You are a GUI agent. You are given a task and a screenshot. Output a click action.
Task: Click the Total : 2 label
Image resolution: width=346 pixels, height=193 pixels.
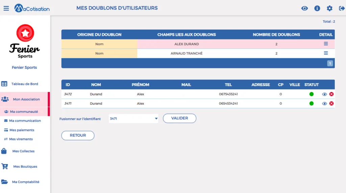(x=329, y=21)
